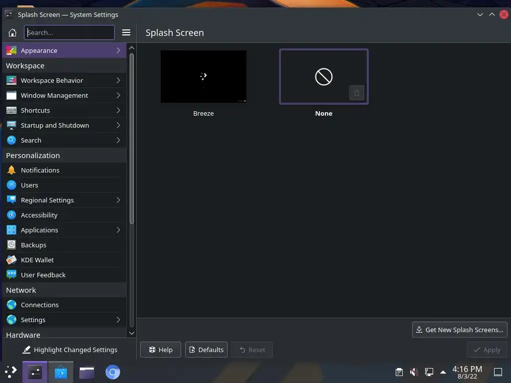The height and width of the screenshot is (383, 511).
Task: Select the None splash screen thumbnail
Action: click(323, 76)
